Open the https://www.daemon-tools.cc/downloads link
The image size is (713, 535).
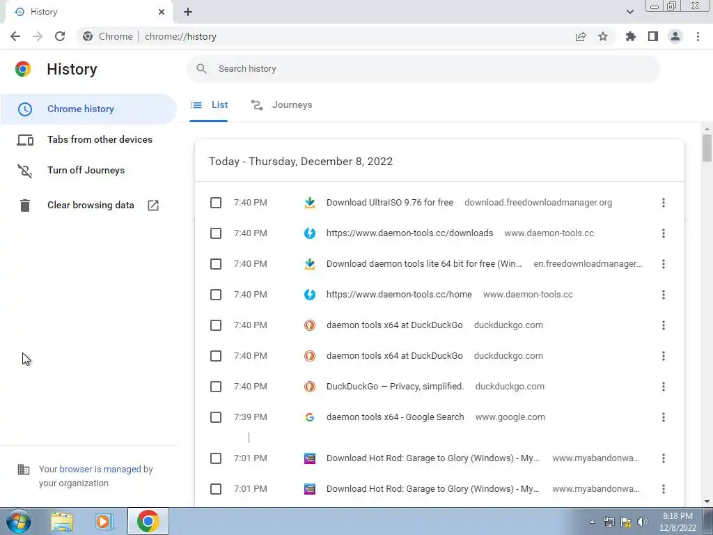click(x=409, y=233)
